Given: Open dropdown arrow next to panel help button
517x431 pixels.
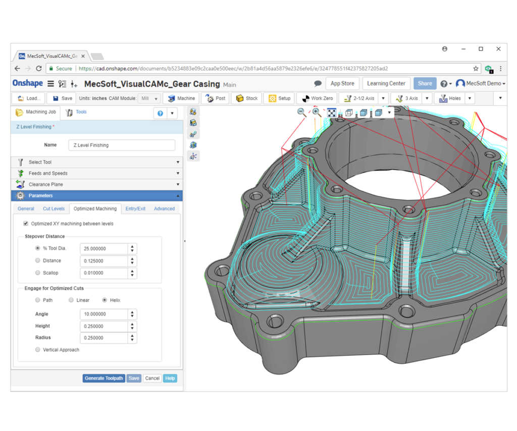Looking at the screenshot, I should click(172, 113).
